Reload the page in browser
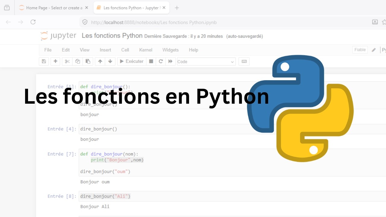The width and height of the screenshot is (386, 217). [33, 22]
